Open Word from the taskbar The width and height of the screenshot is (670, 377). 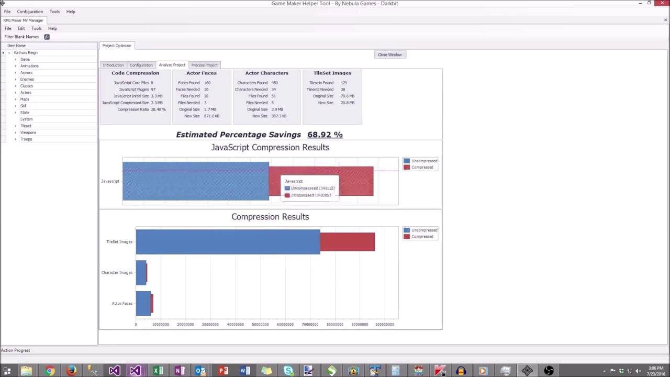tap(244, 371)
